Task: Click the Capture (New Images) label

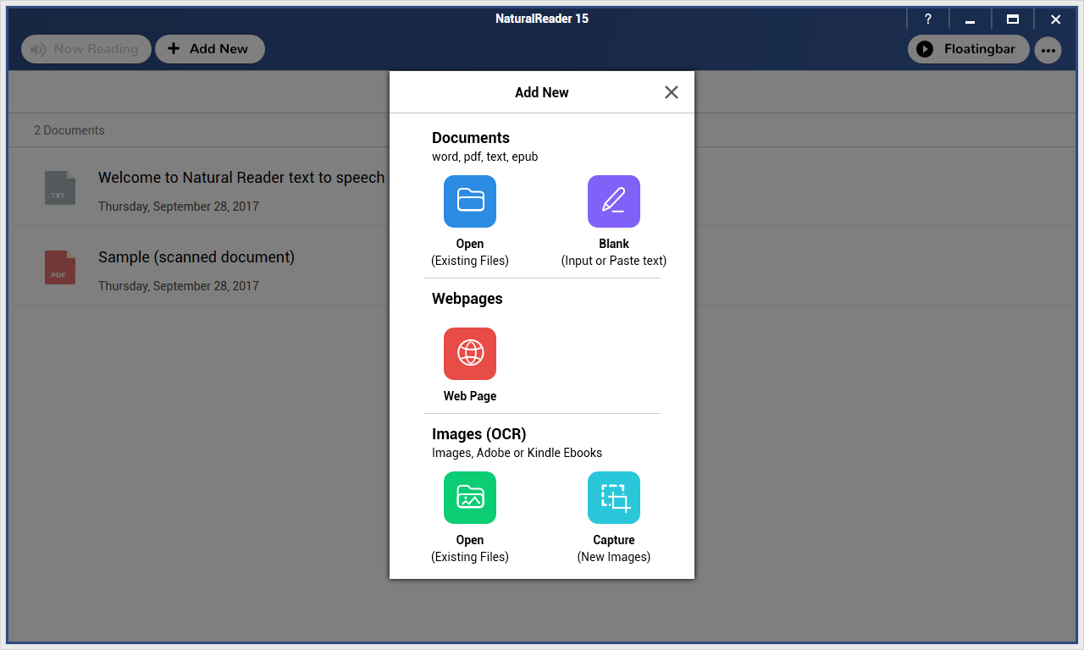Action: pos(614,548)
